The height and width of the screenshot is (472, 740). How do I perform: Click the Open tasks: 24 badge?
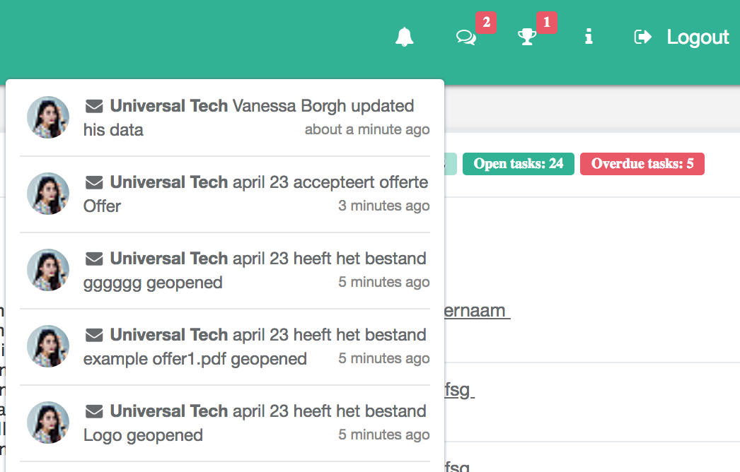click(x=519, y=164)
